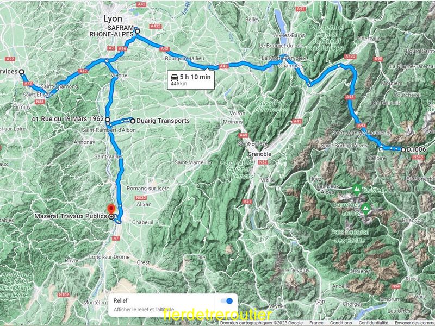Click the Barre des Écrins peak icon

[x=366, y=209]
